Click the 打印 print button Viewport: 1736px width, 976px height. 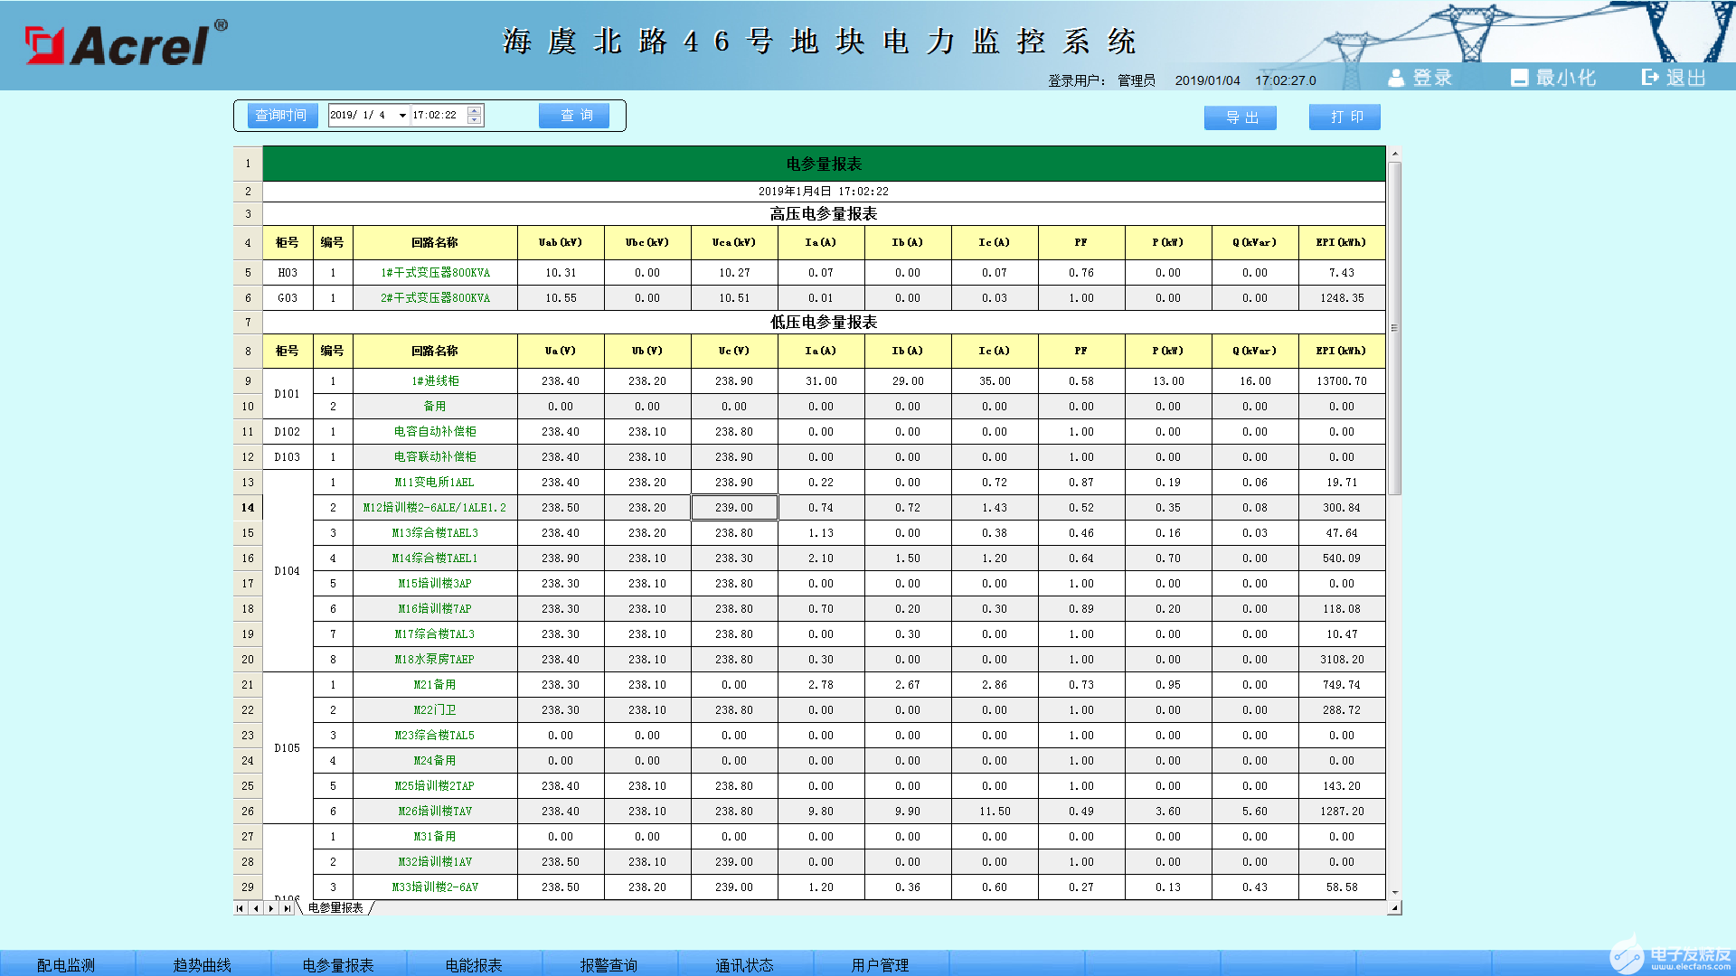pos(1344,117)
